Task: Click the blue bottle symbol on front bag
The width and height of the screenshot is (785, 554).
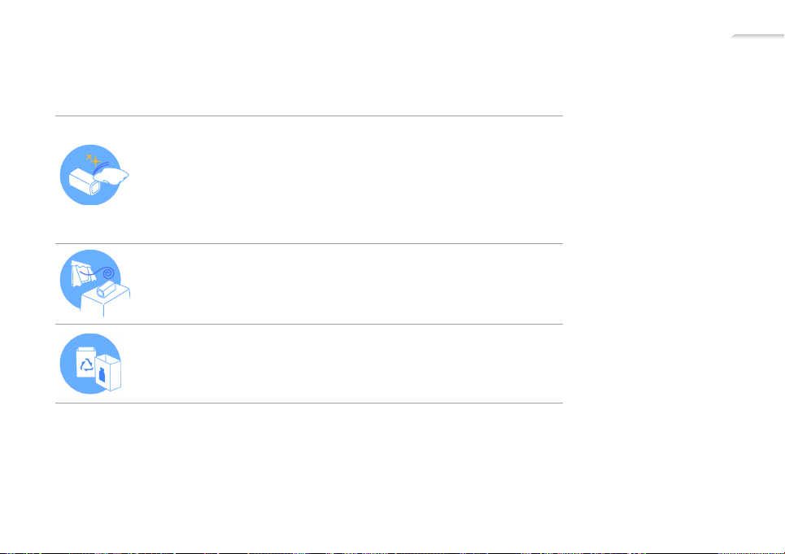Action: (x=102, y=374)
